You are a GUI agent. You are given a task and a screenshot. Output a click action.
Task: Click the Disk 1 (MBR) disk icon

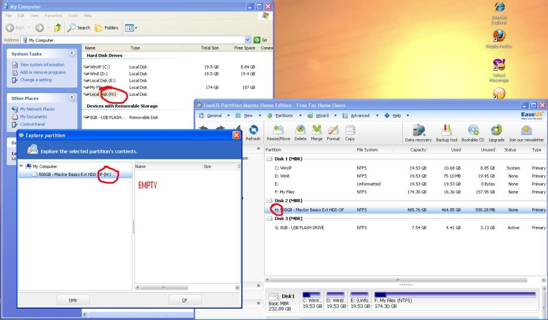(269, 159)
